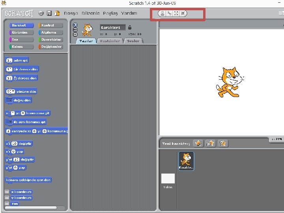Click the cat on the stage

pyautogui.click(x=230, y=82)
